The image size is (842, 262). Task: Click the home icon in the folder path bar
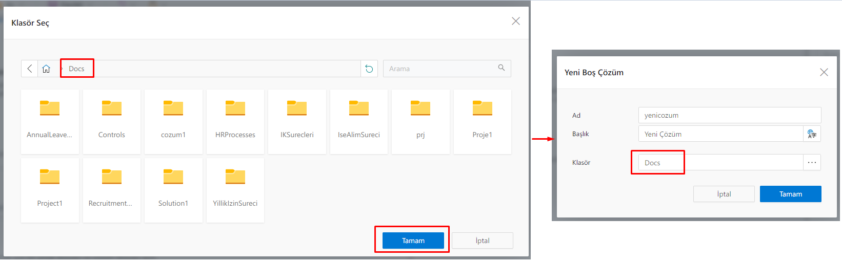(x=46, y=69)
